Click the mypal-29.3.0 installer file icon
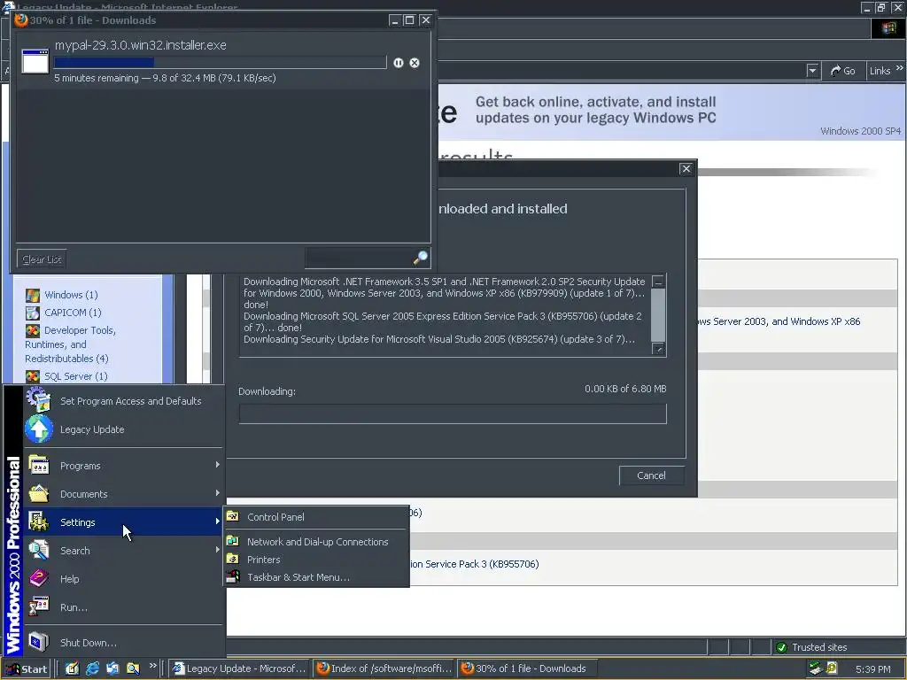907x680 pixels. tap(35, 61)
